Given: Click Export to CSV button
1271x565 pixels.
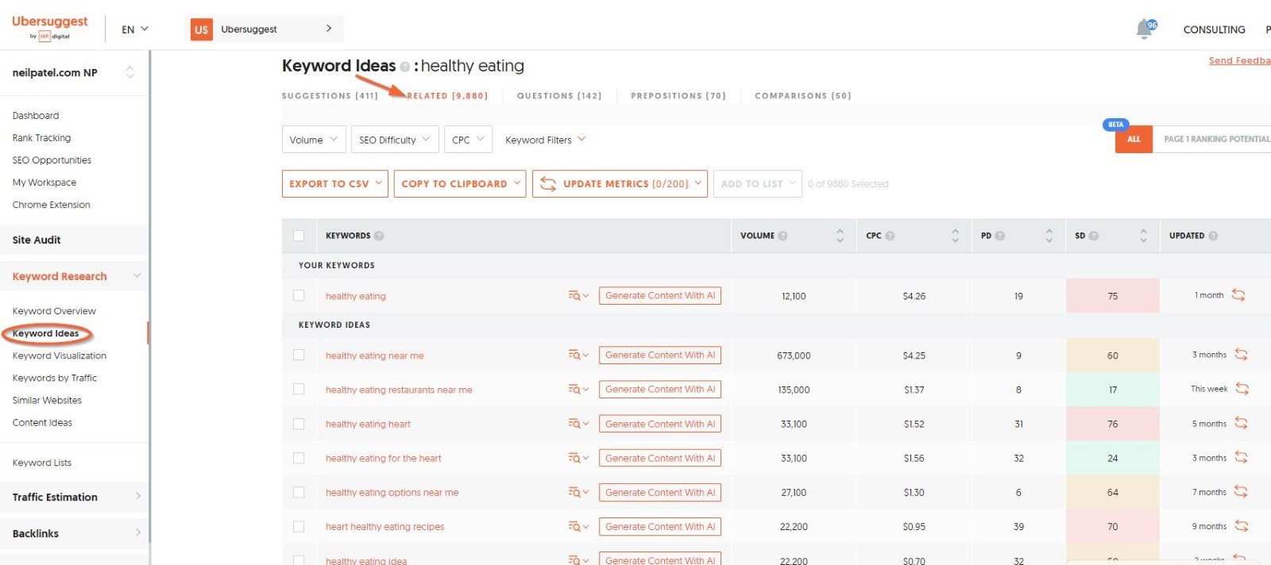Looking at the screenshot, I should click(x=334, y=183).
